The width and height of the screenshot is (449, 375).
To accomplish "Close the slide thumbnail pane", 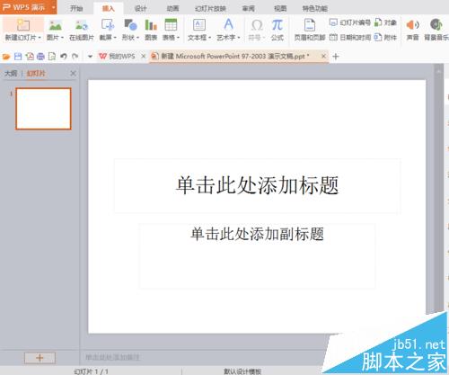I will coord(73,74).
